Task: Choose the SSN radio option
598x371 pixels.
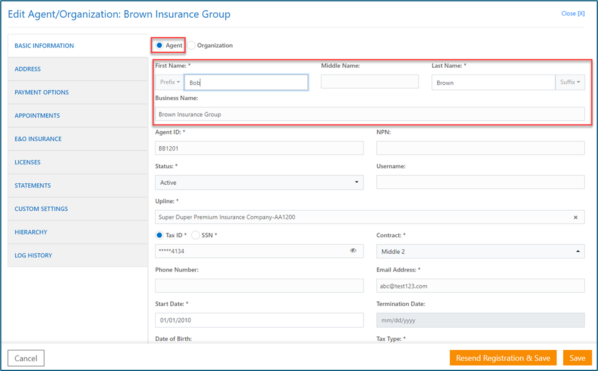Action: tap(195, 235)
